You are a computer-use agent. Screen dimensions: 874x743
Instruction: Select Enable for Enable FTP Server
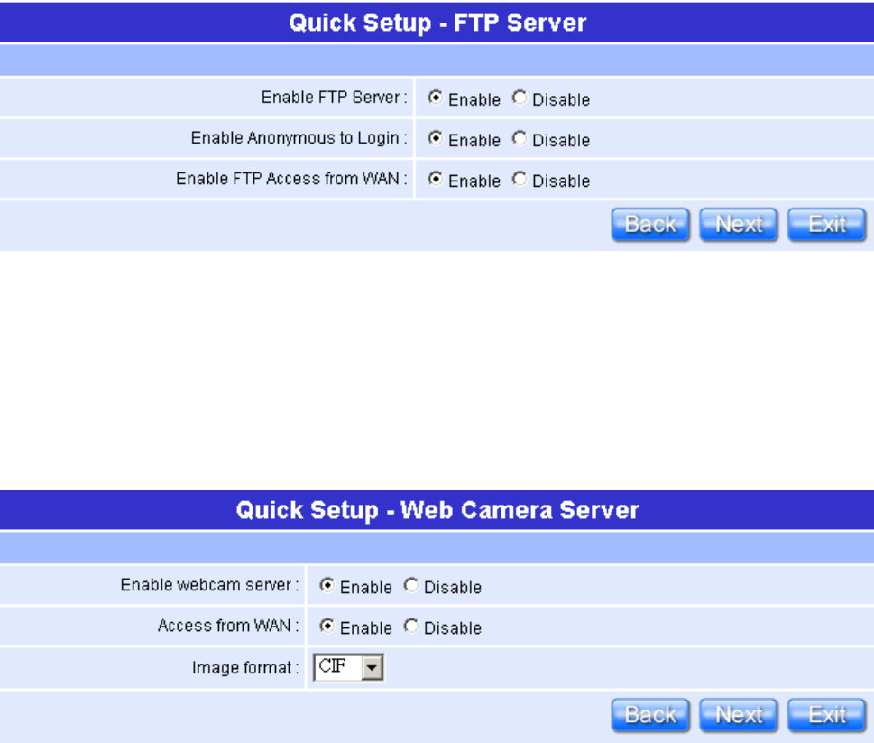(436, 98)
